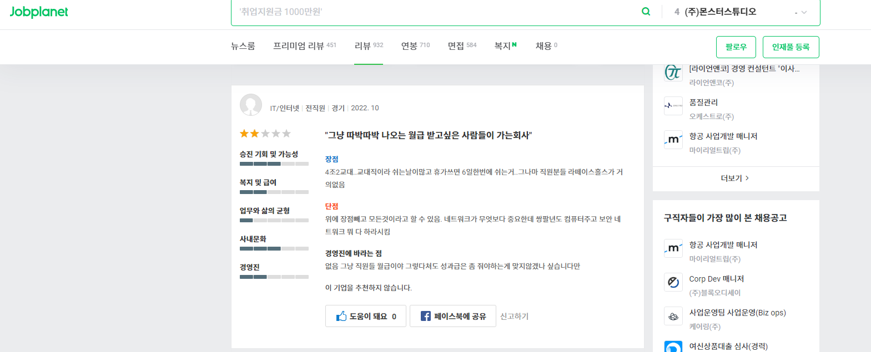The image size is (871, 352).
Task: Open the Corp Dev 매니저 job posting
Action: pyautogui.click(x=717, y=279)
